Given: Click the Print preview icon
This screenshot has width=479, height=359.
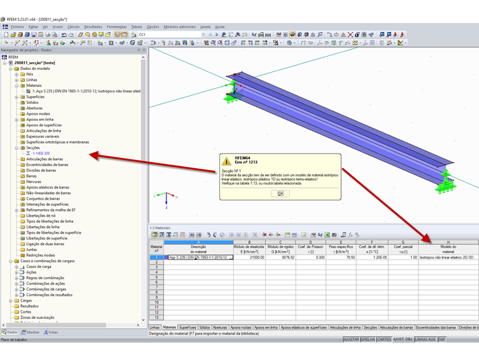Looking at the screenshot, I should (x=54, y=35).
